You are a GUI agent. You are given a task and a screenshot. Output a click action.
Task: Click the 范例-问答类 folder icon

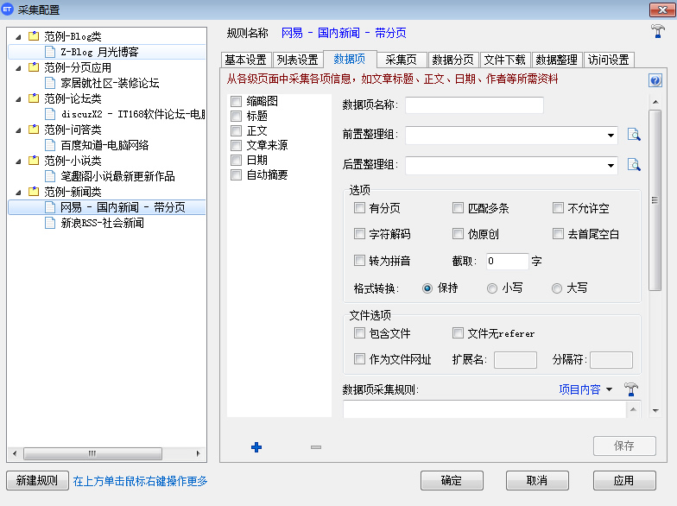click(x=34, y=130)
